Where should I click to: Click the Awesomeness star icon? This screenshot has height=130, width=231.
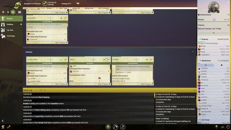click(199, 15)
